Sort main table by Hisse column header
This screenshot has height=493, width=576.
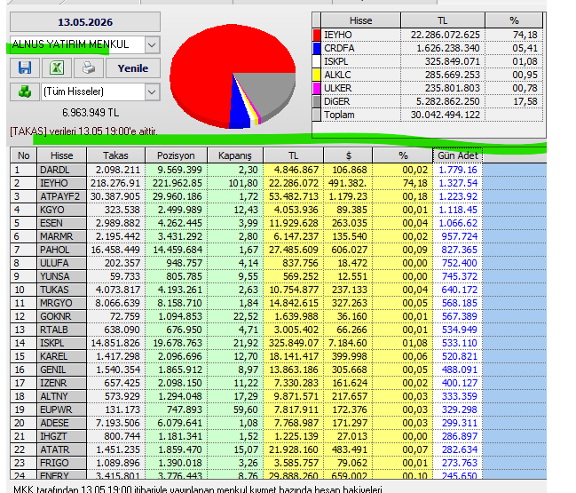62,155
